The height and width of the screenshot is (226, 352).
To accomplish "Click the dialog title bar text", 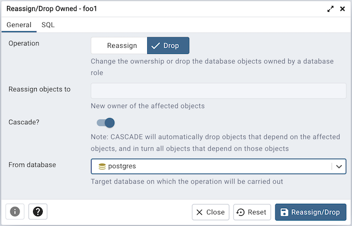I will click(x=52, y=9).
